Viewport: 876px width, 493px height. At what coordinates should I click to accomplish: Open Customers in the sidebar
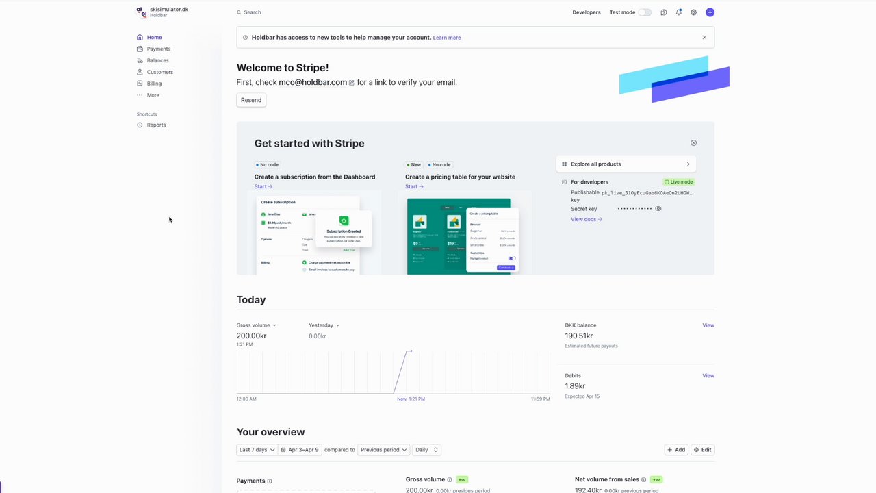159,72
